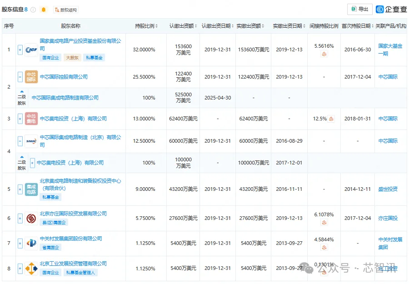Expand the 中芯集电投资 second-level shareholder row

point(32,163)
